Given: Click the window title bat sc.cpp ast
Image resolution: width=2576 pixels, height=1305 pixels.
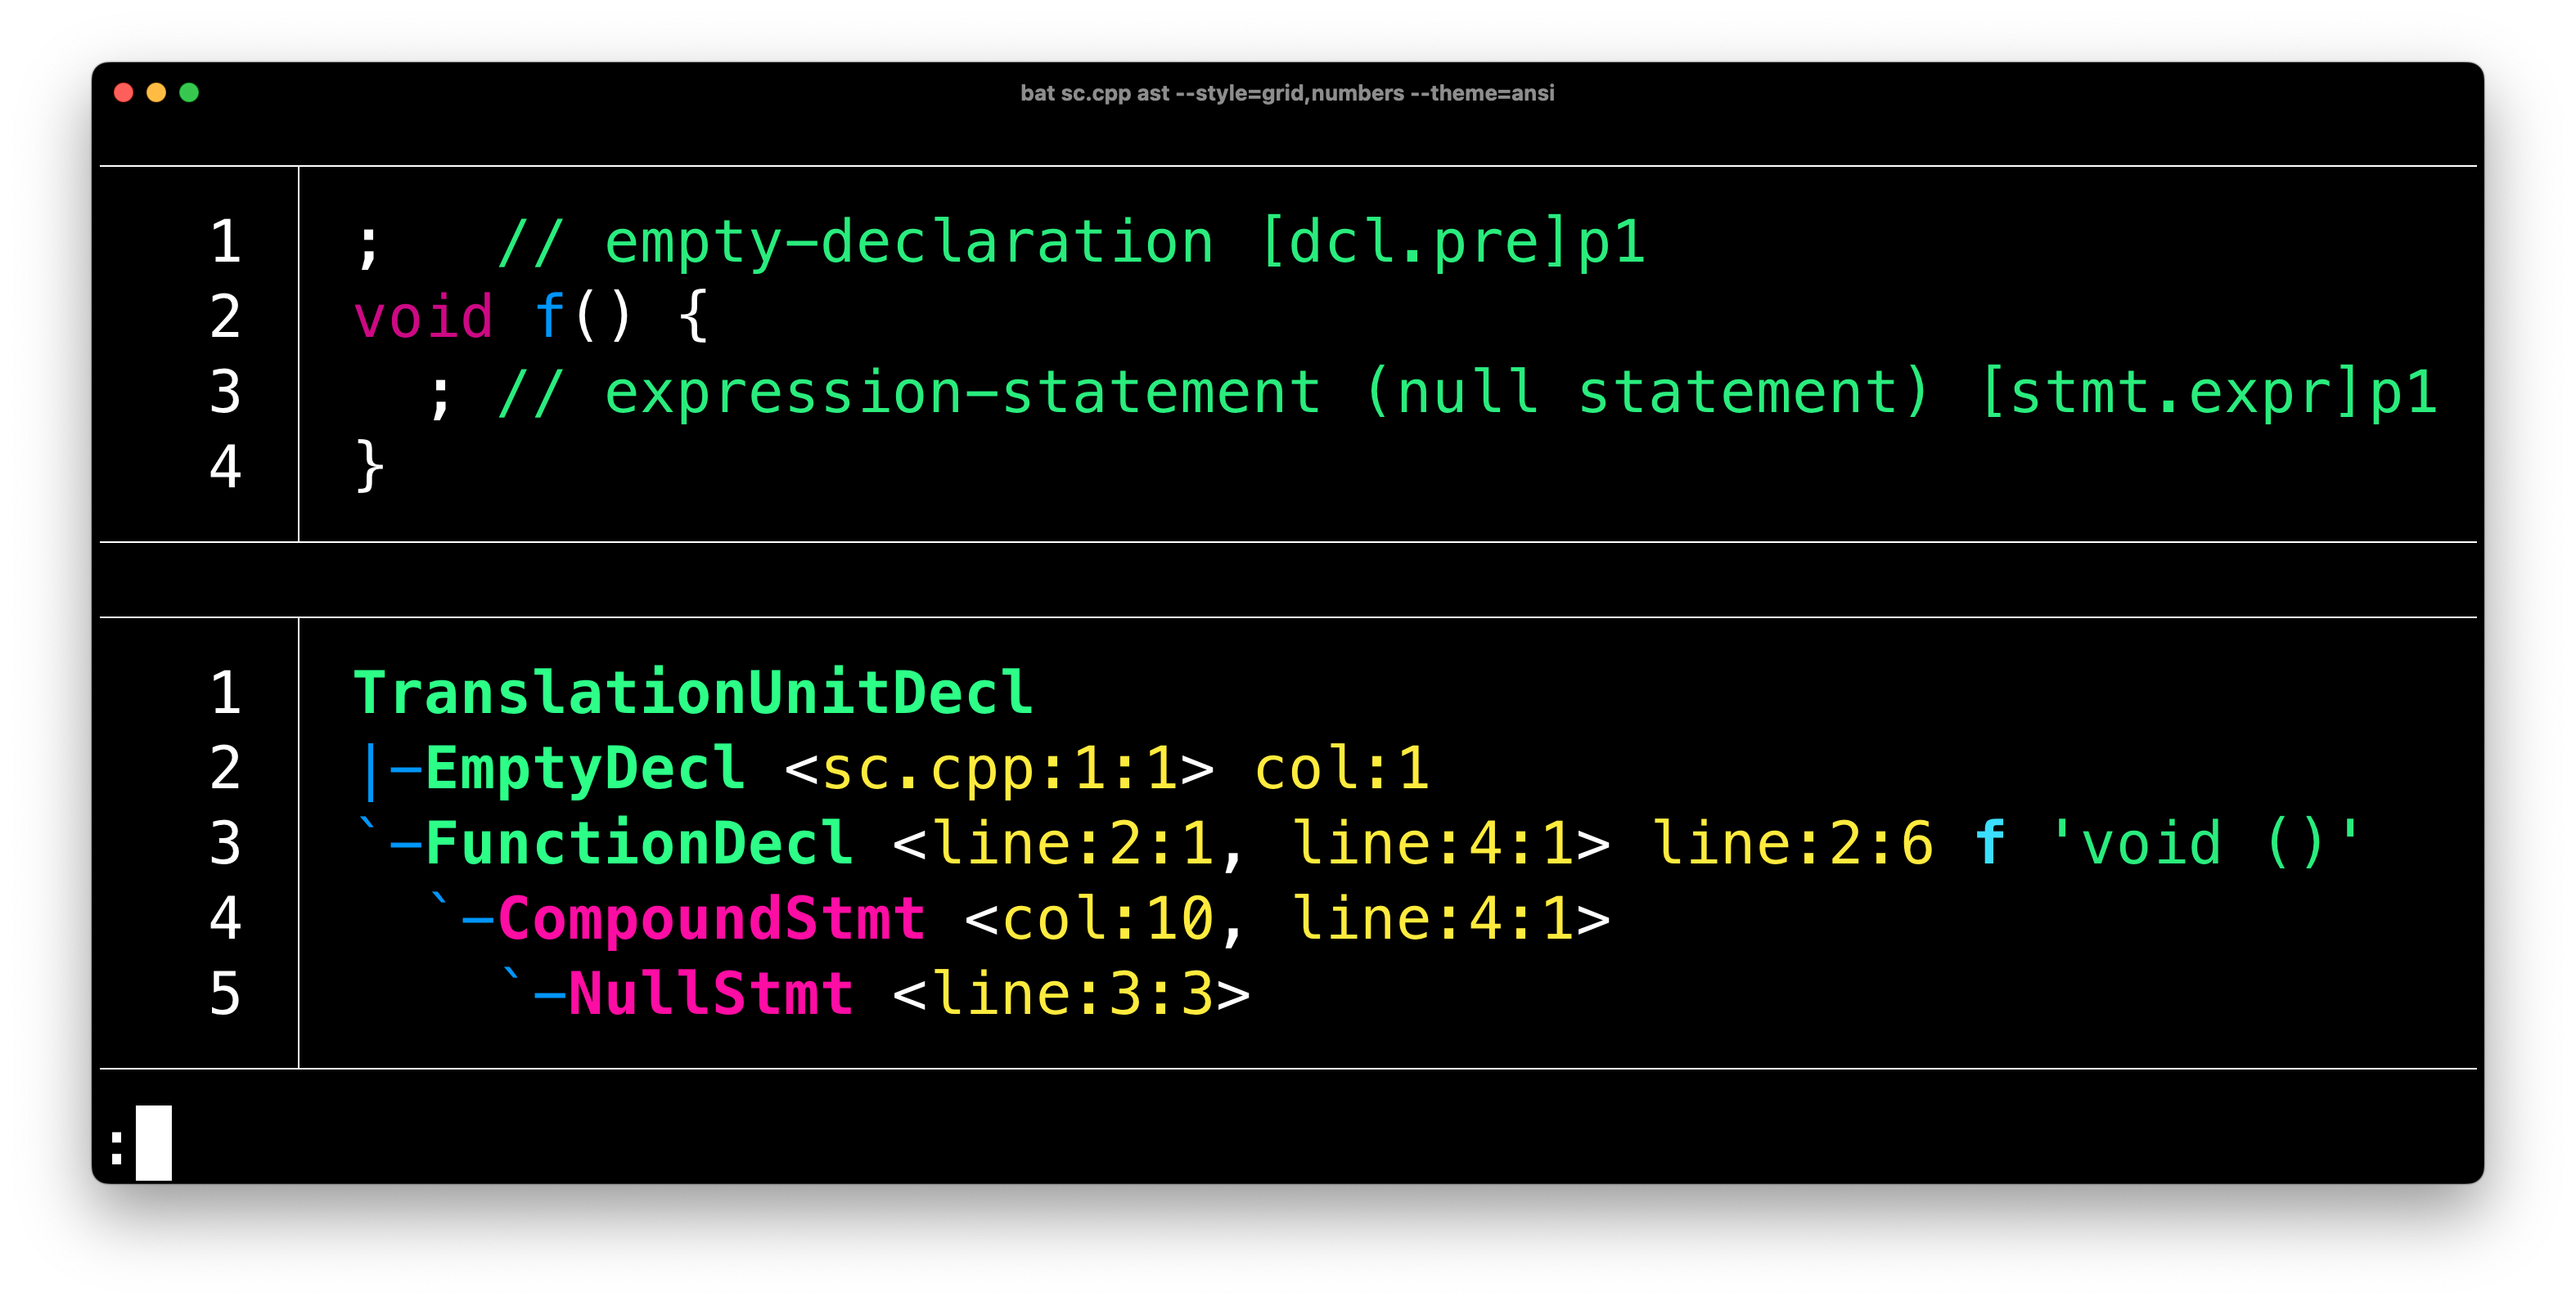Looking at the screenshot, I should click(1286, 93).
